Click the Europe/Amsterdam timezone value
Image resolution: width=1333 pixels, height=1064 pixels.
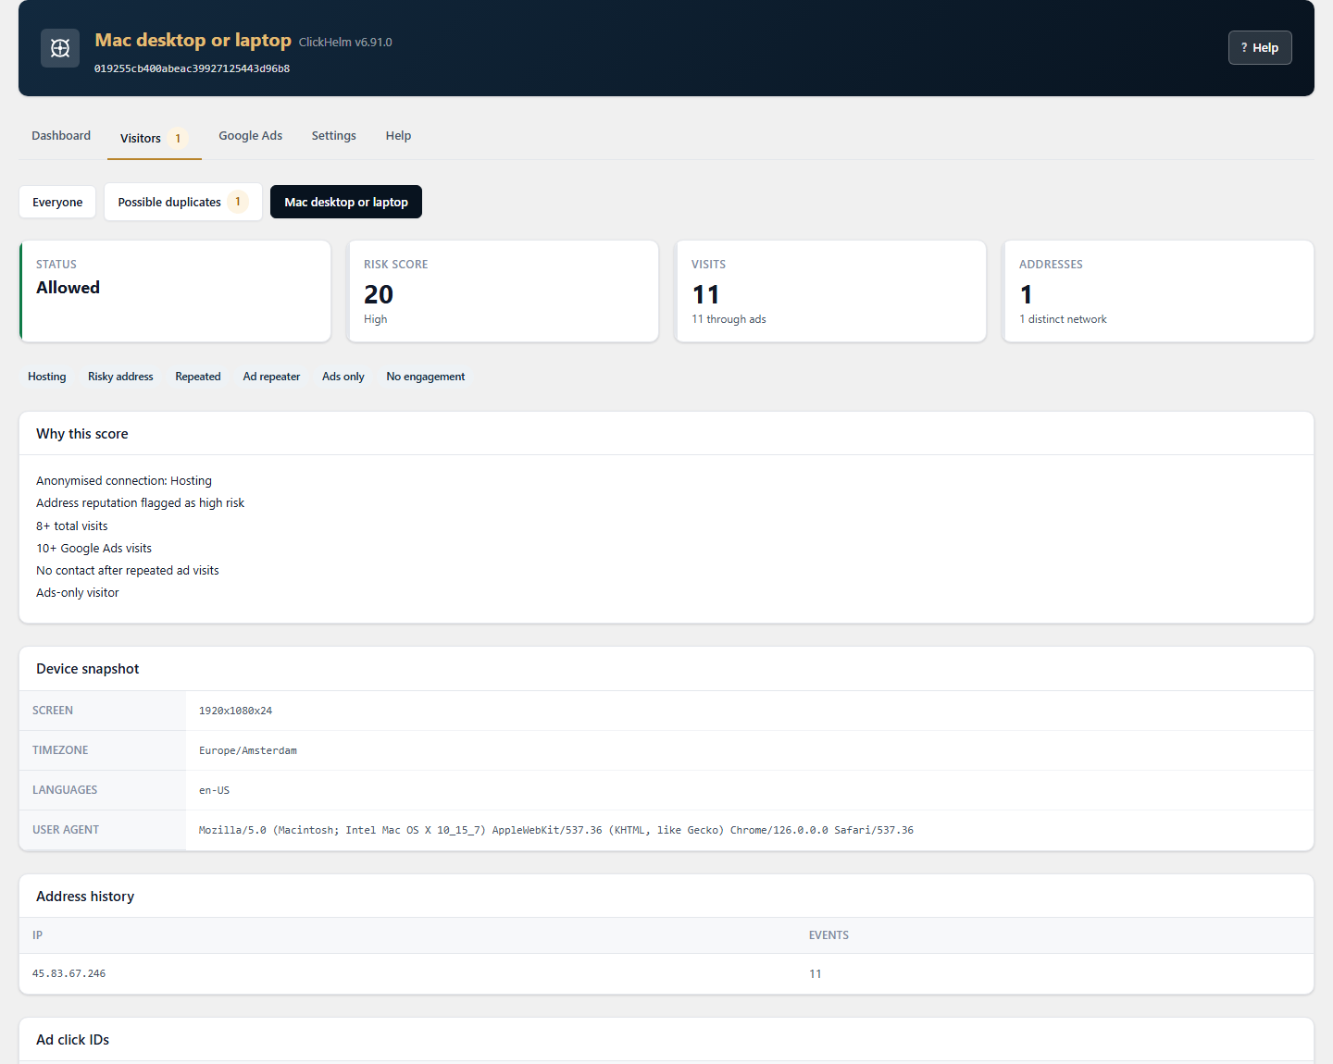(x=248, y=751)
